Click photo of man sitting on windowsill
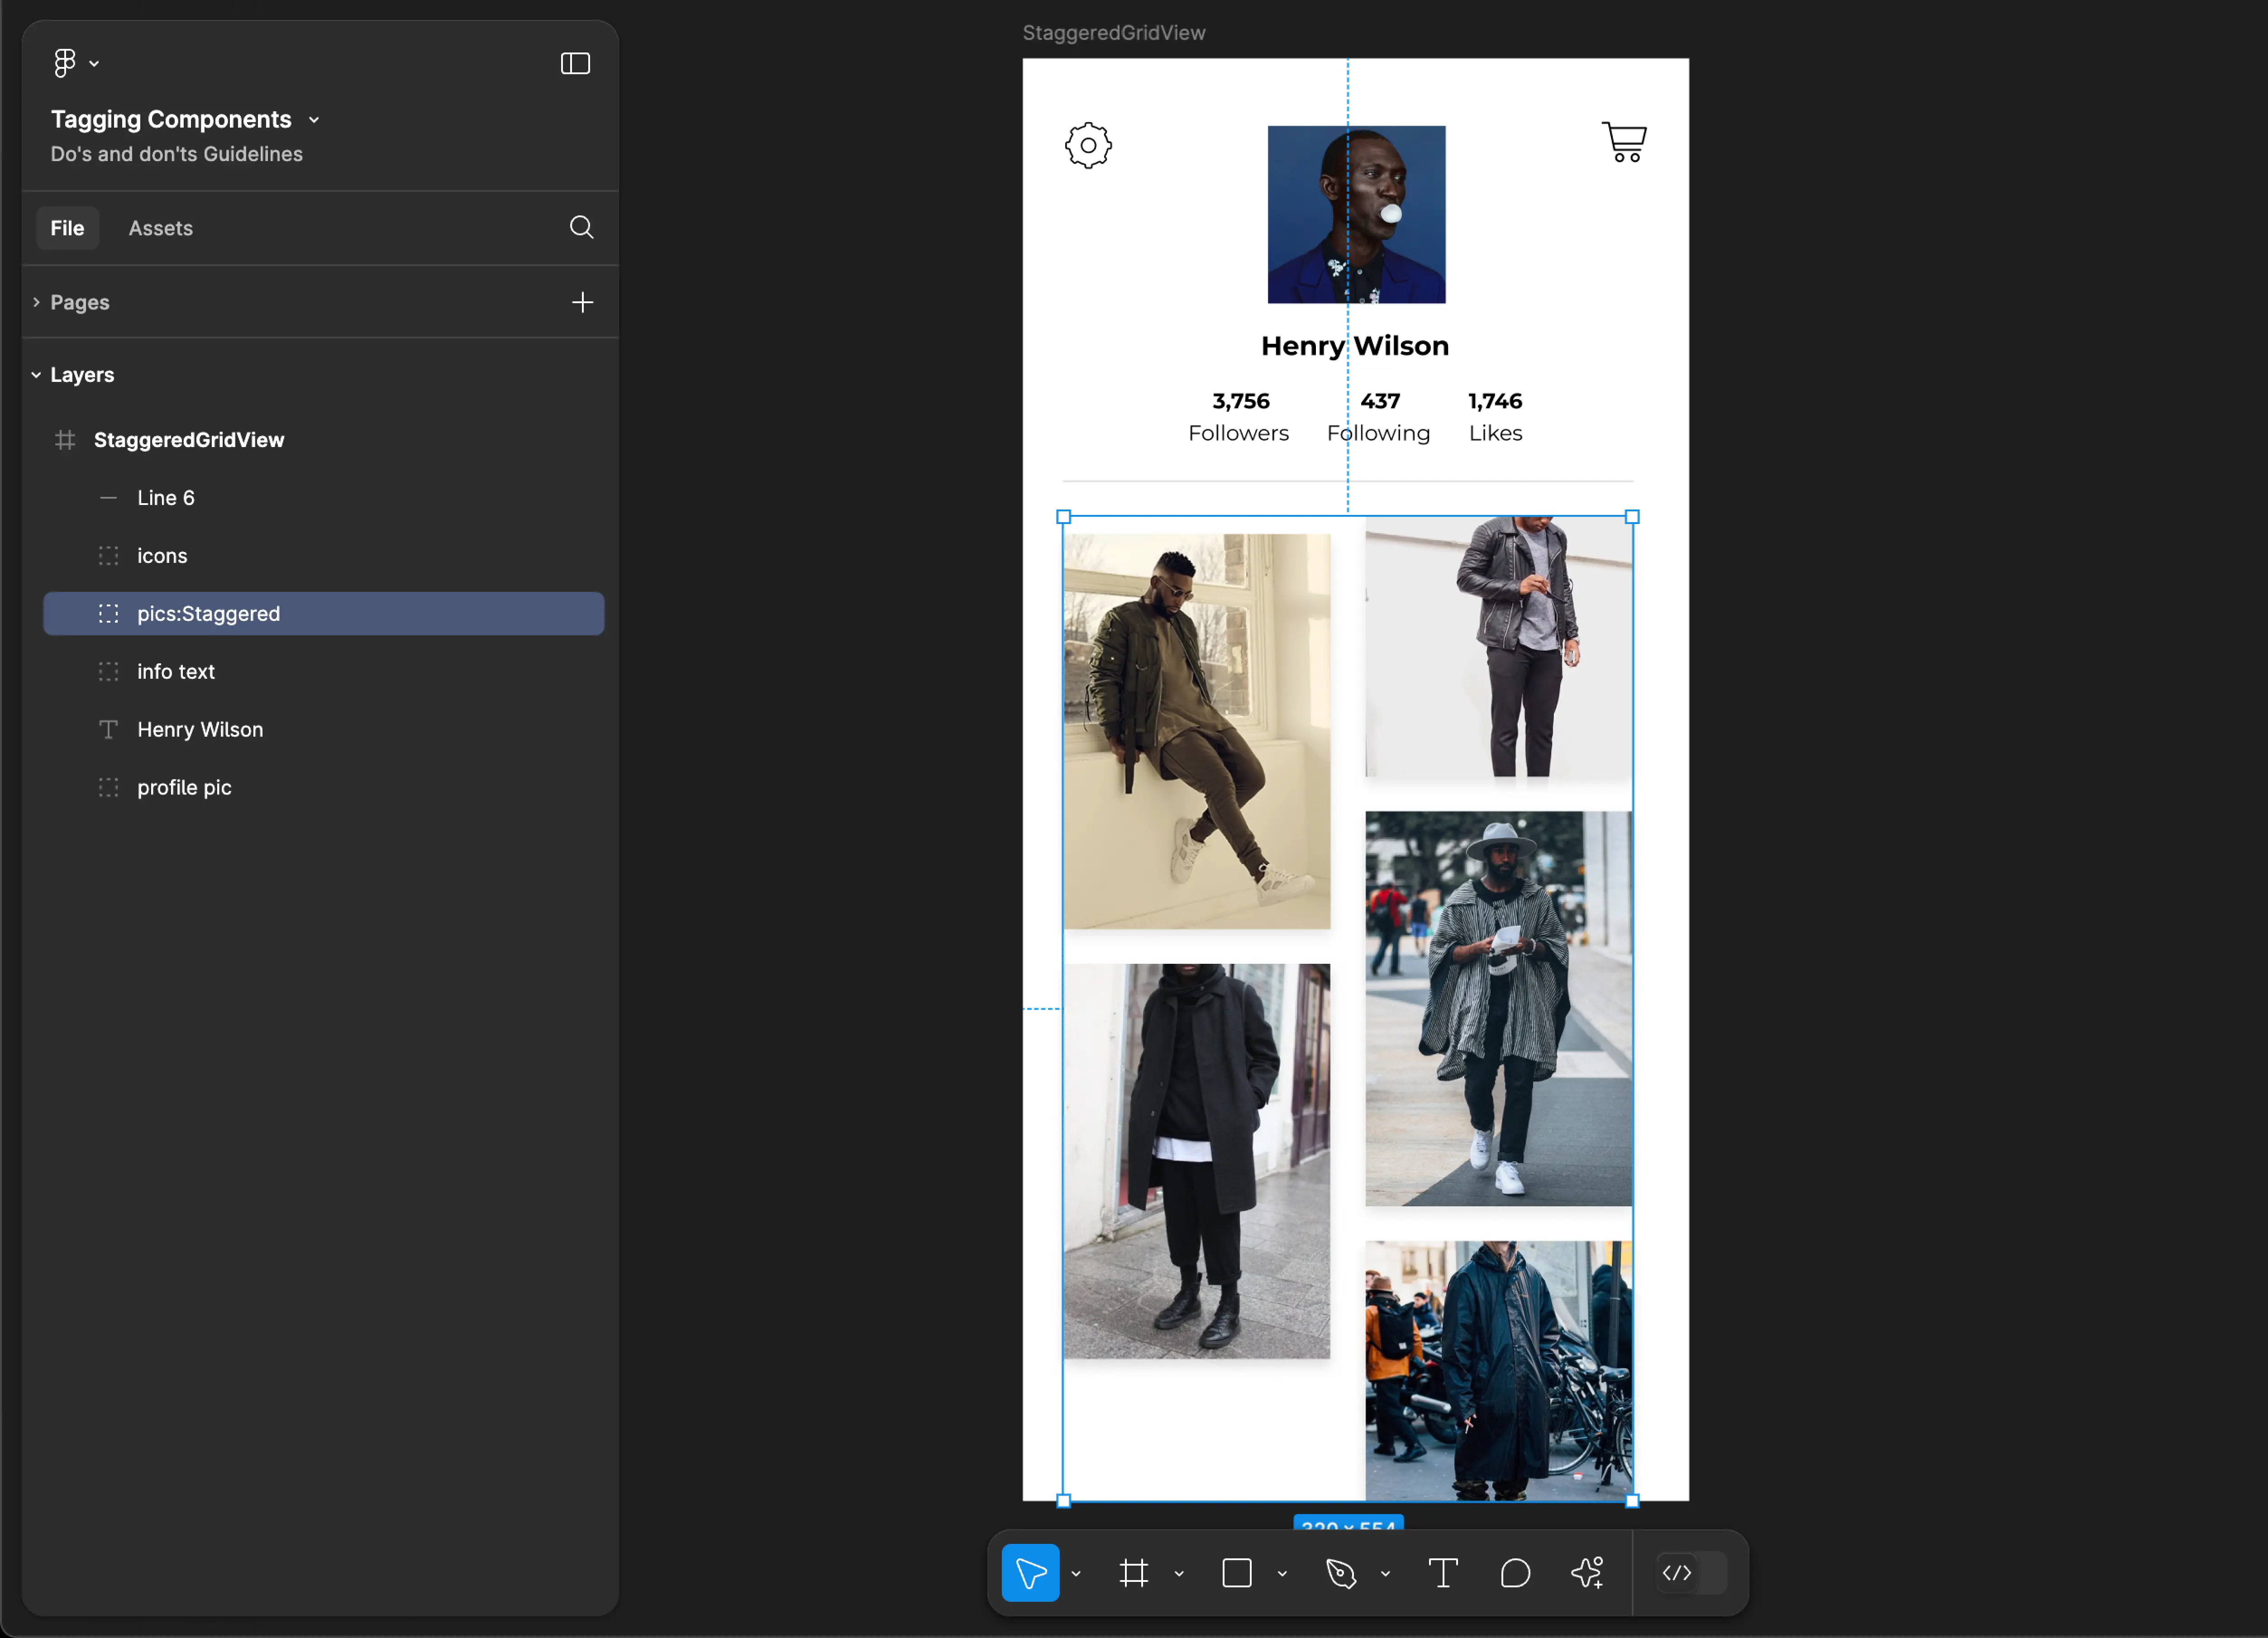The image size is (2268, 1638). click(x=1196, y=731)
